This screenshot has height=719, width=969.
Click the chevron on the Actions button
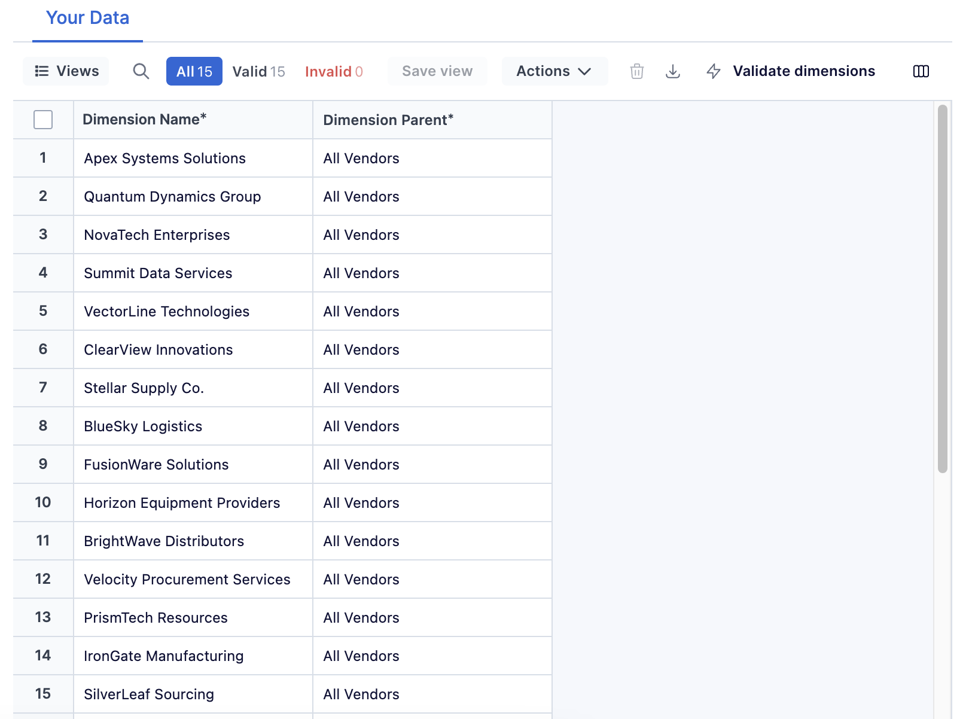click(x=585, y=71)
